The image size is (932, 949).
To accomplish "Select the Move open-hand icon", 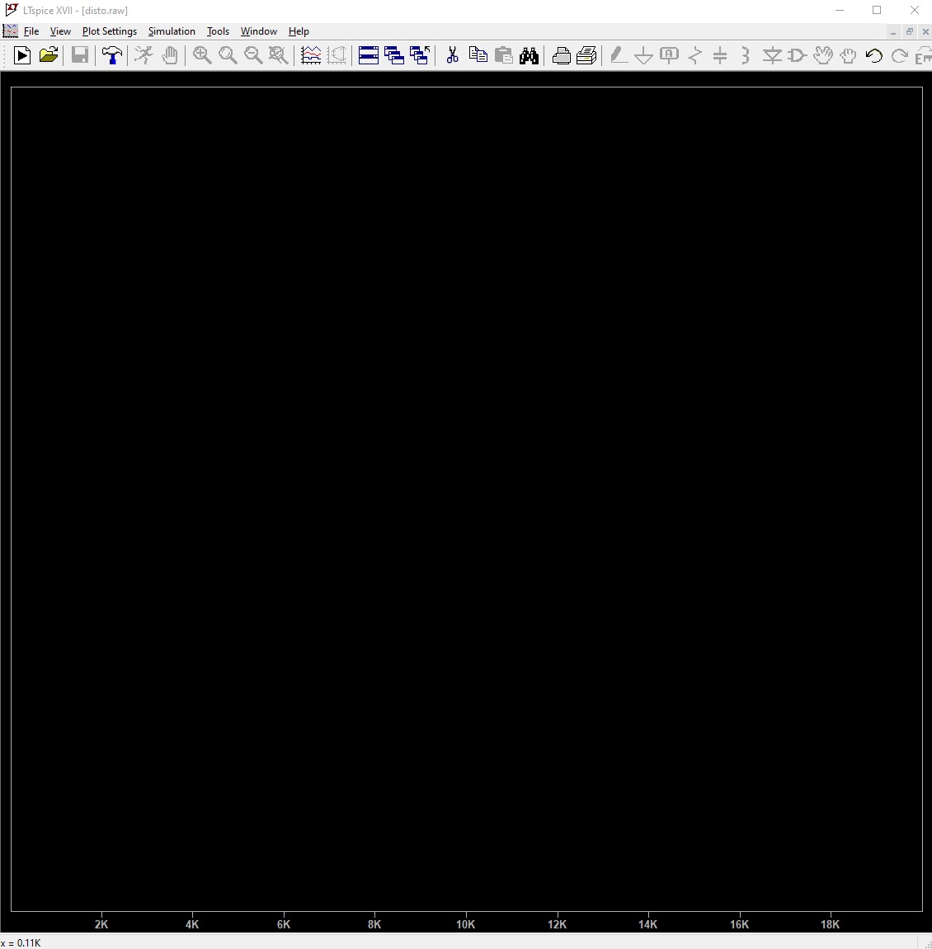I will point(822,55).
